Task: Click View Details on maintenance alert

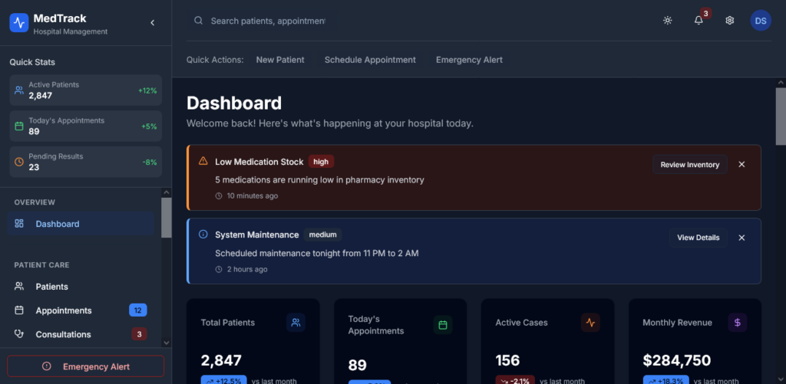Action: pyautogui.click(x=698, y=238)
